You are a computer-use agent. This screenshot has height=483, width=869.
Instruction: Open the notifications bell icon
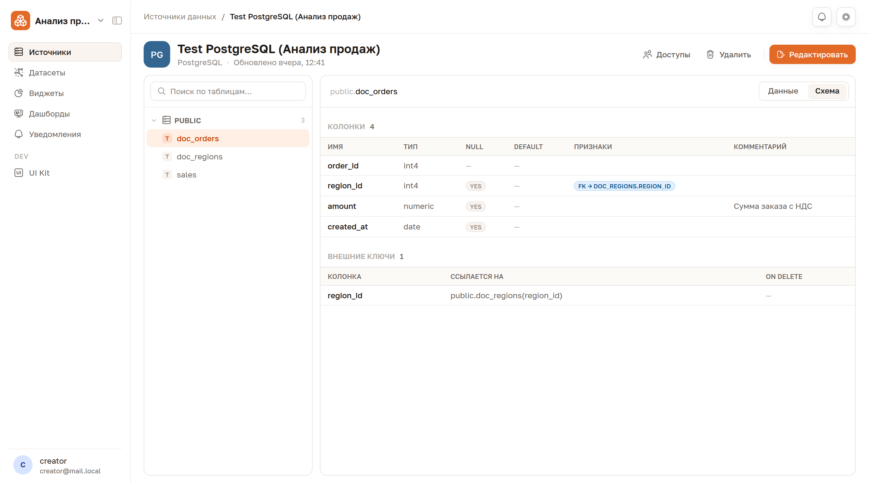click(822, 17)
